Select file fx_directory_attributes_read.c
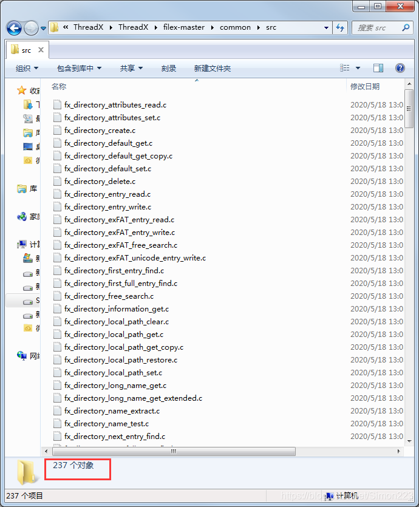The height and width of the screenshot is (507, 419). 115,105
